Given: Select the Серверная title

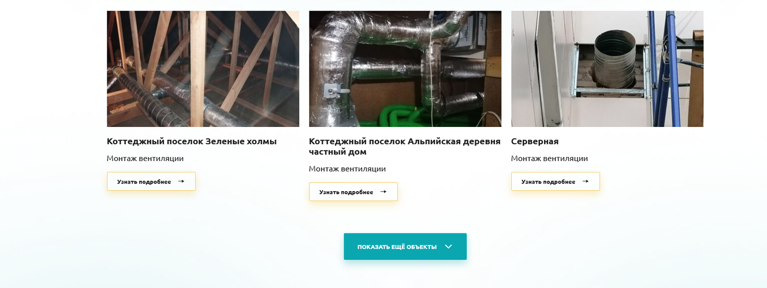Looking at the screenshot, I should point(535,141).
